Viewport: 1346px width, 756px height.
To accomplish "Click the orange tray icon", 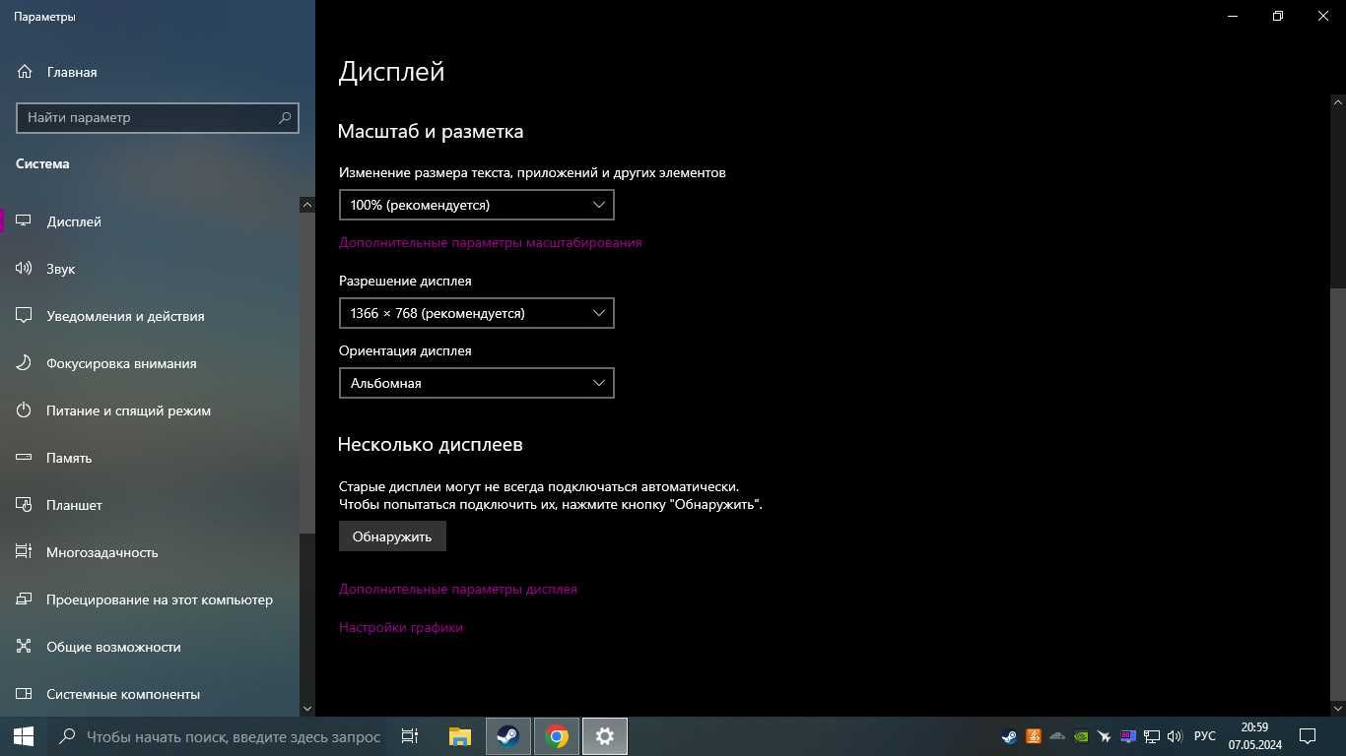I will pyautogui.click(x=1034, y=736).
